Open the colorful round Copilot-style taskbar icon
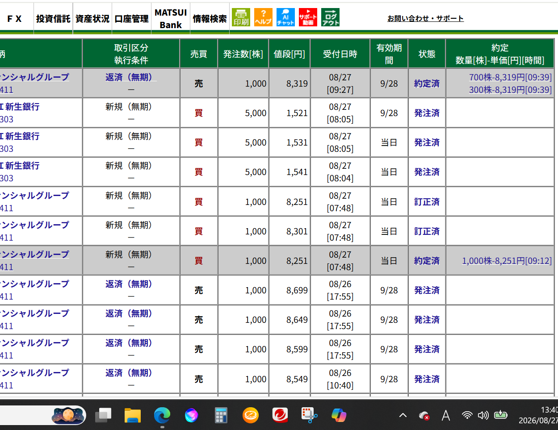The image size is (558, 430). click(192, 415)
